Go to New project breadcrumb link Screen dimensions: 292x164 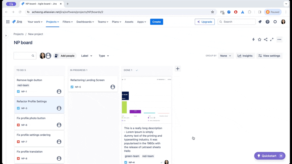(35, 34)
